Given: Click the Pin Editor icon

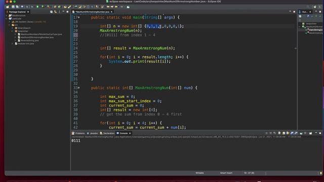Looking at the screenshot, I should pyautogui.click(x=128, y=7).
